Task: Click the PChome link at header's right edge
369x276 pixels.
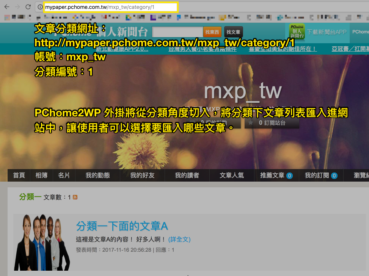Action: (x=360, y=32)
